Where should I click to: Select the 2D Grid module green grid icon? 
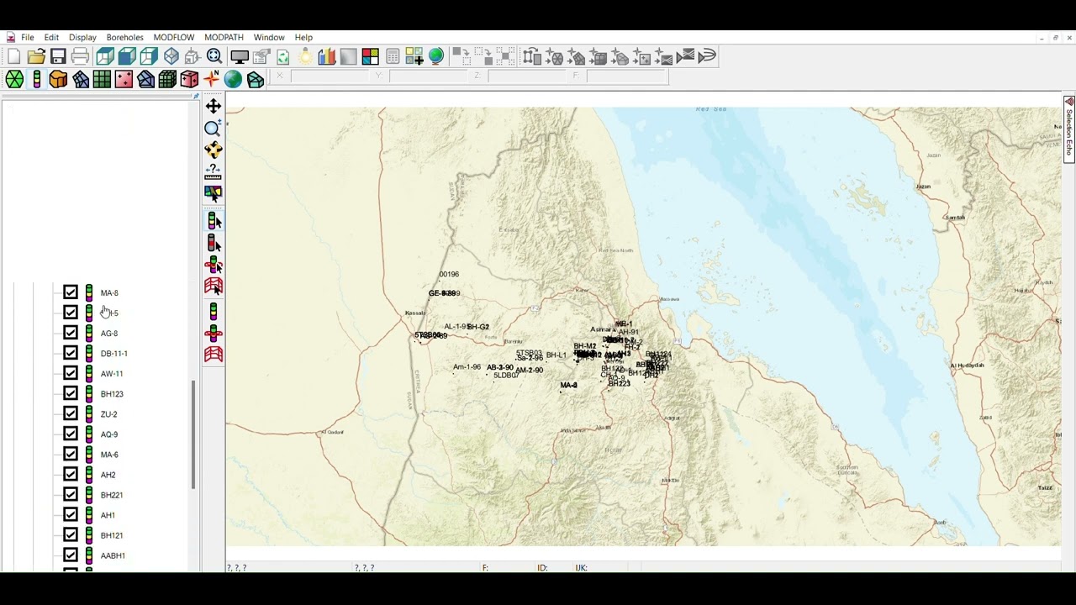click(102, 79)
